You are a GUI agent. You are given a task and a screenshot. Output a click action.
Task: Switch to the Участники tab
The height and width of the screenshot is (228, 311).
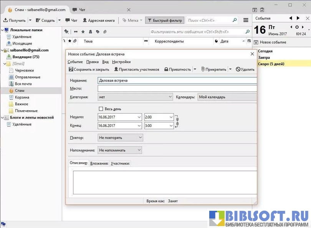120,163
